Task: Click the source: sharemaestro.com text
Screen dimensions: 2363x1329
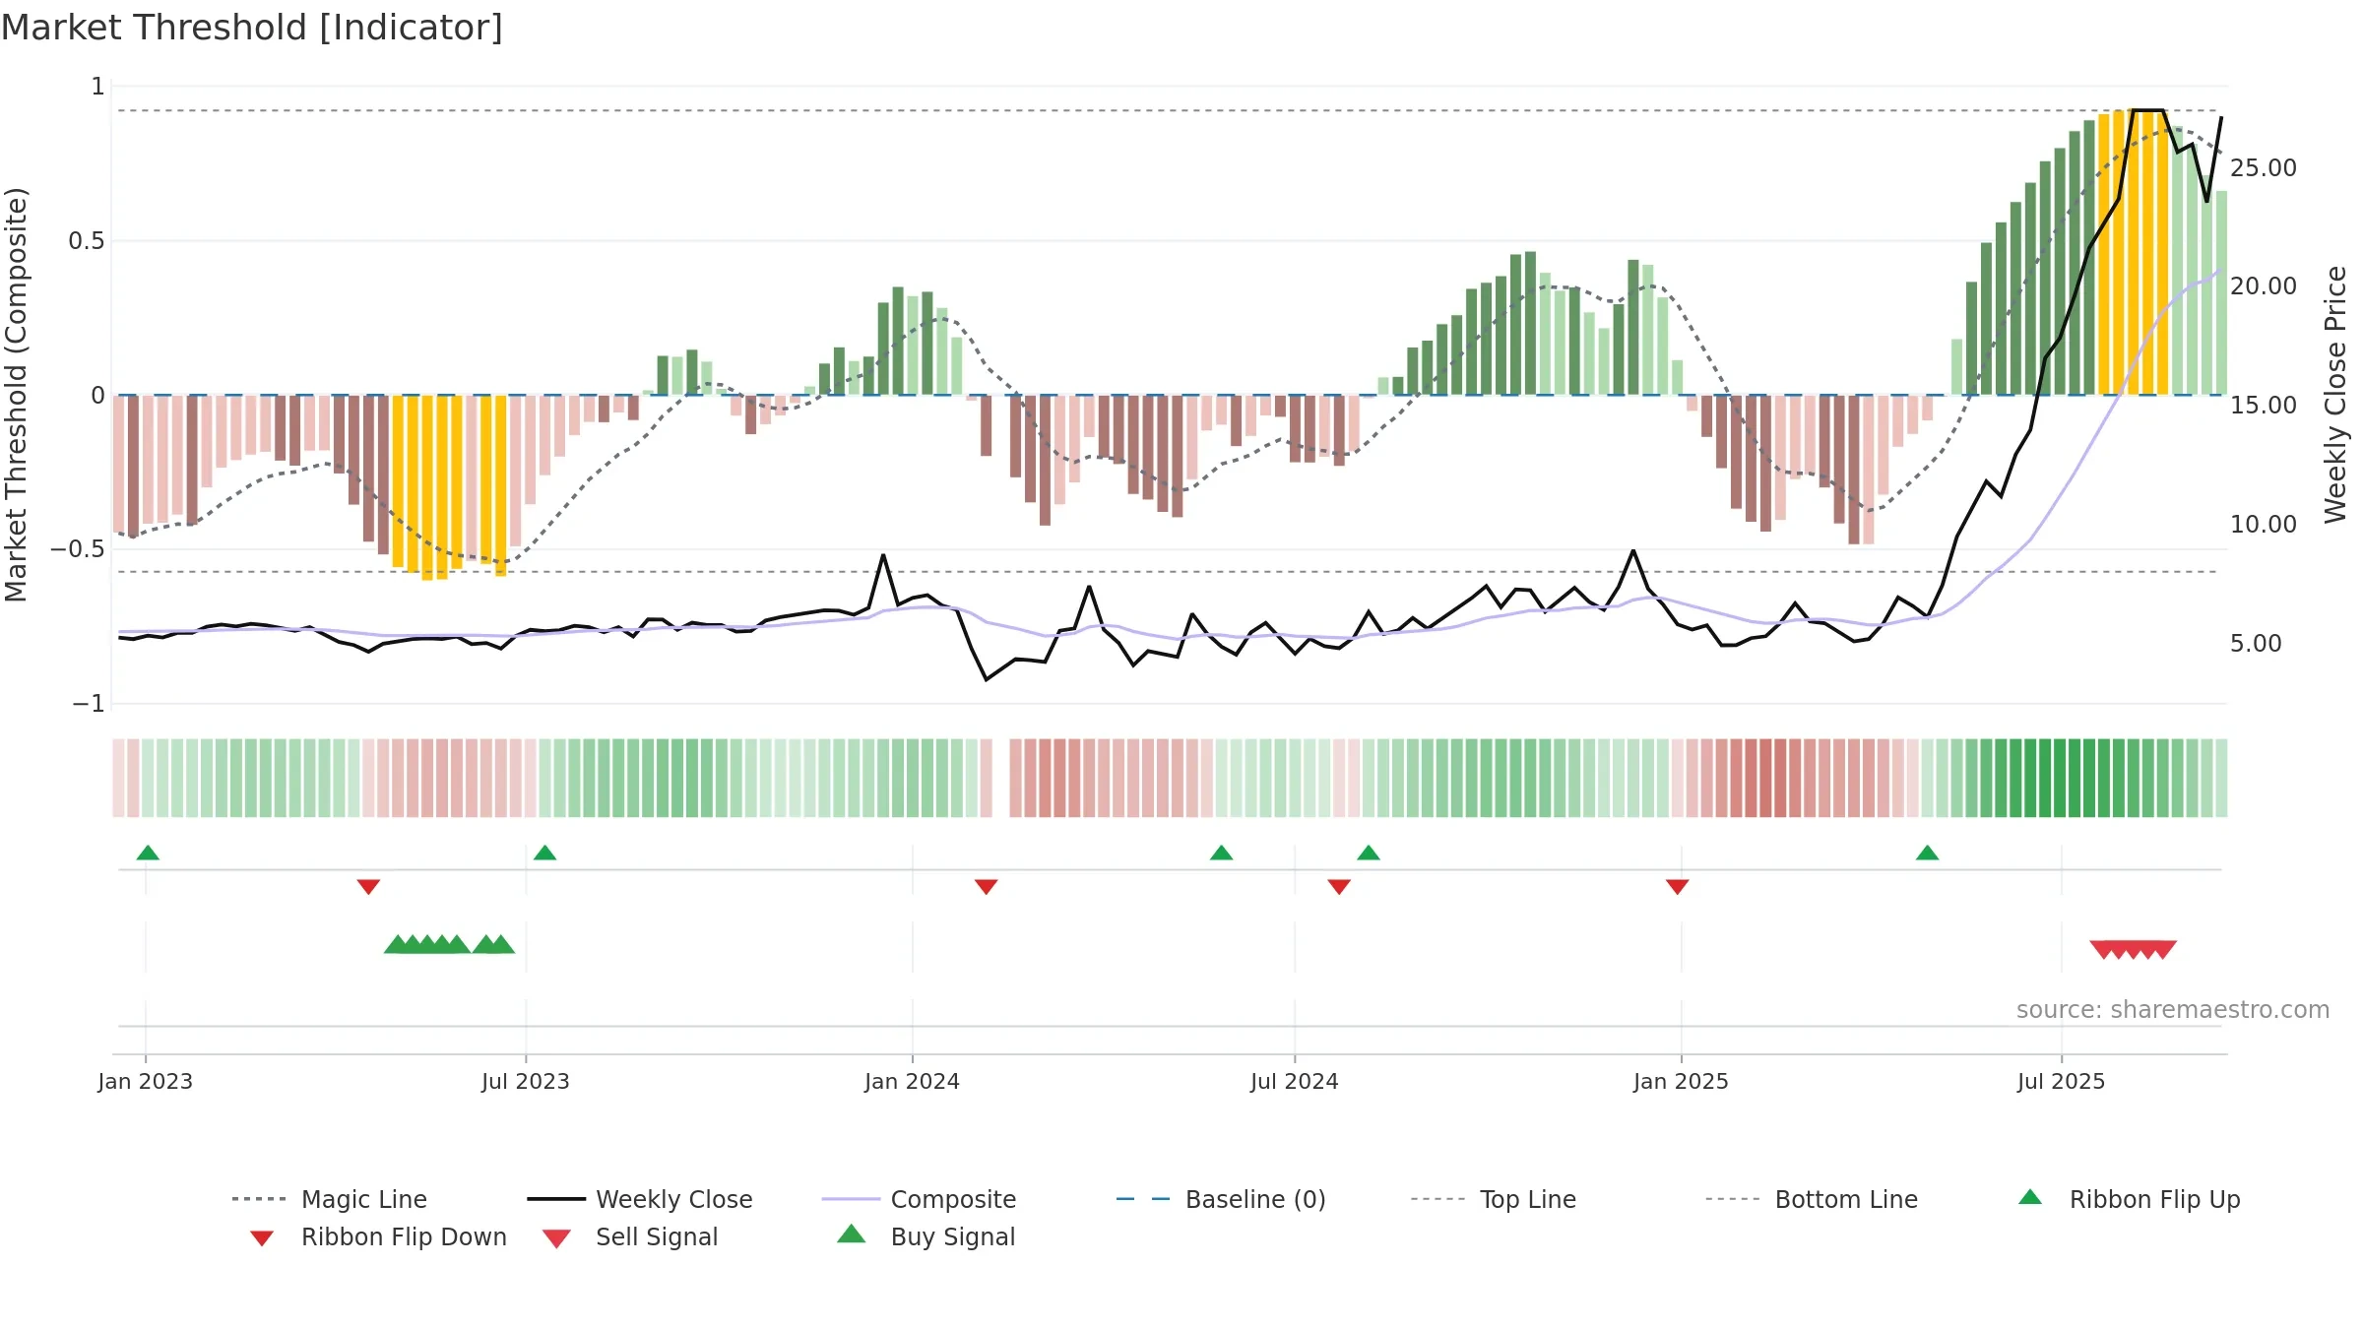Action: pos(2173,1010)
